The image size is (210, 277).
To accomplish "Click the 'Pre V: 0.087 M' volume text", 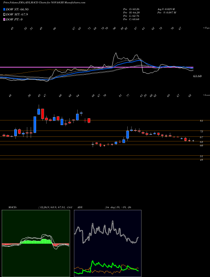I will (x=166, y=13).
